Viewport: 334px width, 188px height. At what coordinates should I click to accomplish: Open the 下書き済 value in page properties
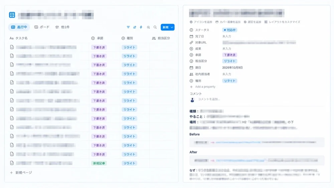230,55
